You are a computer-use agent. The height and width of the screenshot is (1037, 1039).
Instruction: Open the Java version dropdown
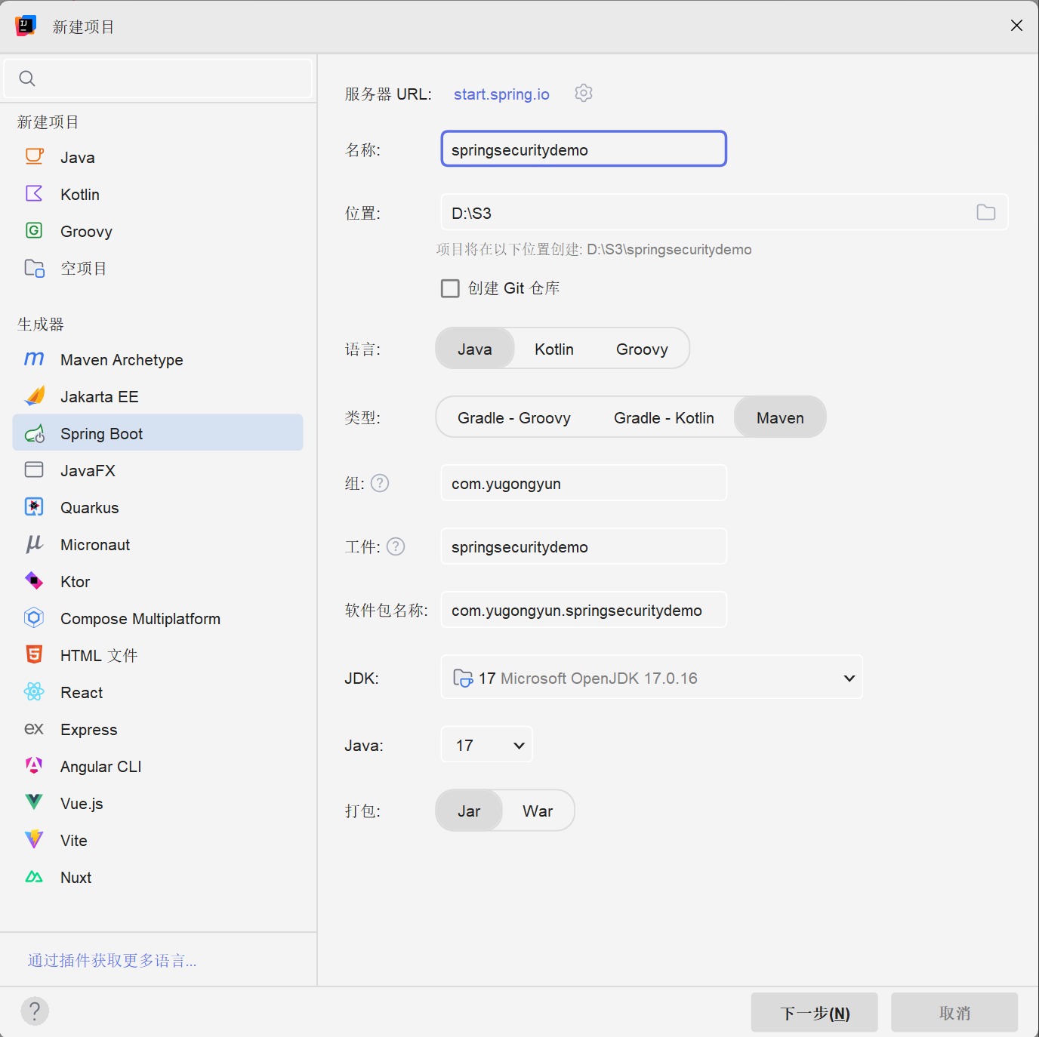pyautogui.click(x=518, y=745)
